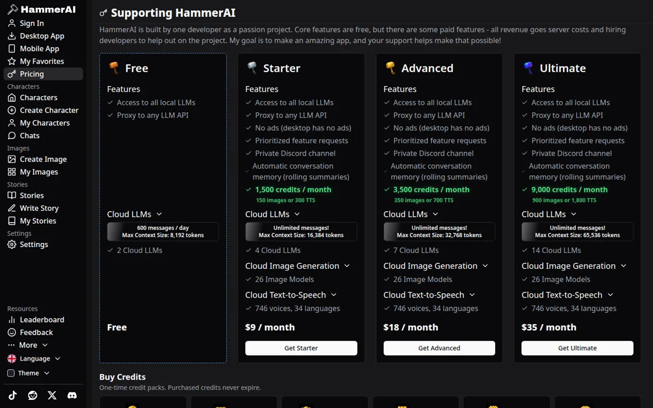
Task: Click the Ultimate plan's Max Context Size box
Action: click(x=577, y=232)
